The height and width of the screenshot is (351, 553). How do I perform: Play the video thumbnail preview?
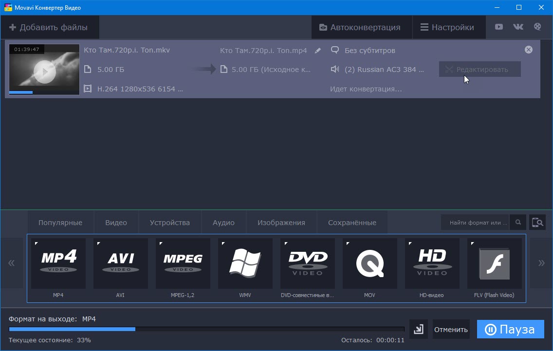point(44,72)
